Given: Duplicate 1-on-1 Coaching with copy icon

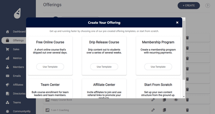Looking at the screenshot, I should point(164,110).
